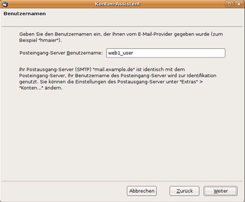The height and width of the screenshot is (202, 245).
Task: Click the Benutzernamen heading
Action: coord(24,14)
